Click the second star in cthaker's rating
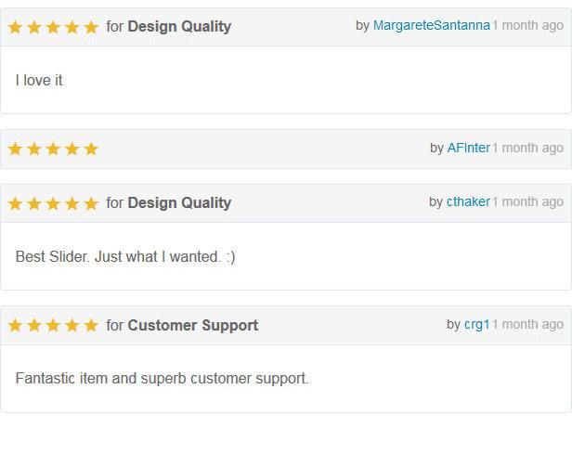The image size is (572, 454). tap(34, 203)
